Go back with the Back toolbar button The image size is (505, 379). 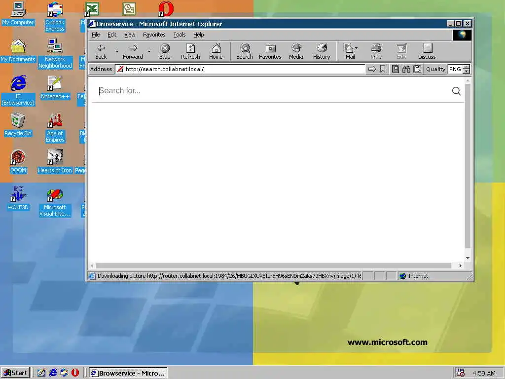pos(101,51)
